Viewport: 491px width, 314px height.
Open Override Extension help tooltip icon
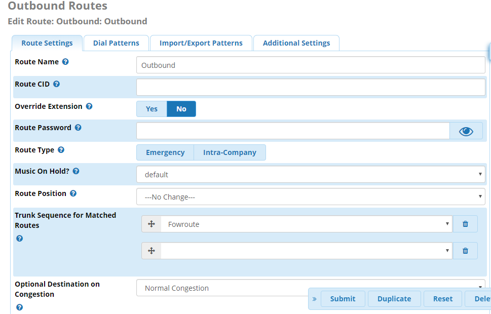pyautogui.click(x=89, y=106)
